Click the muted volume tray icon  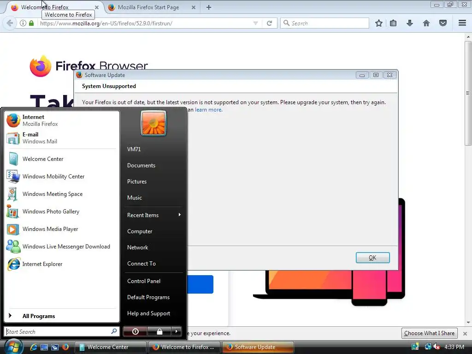(x=437, y=347)
